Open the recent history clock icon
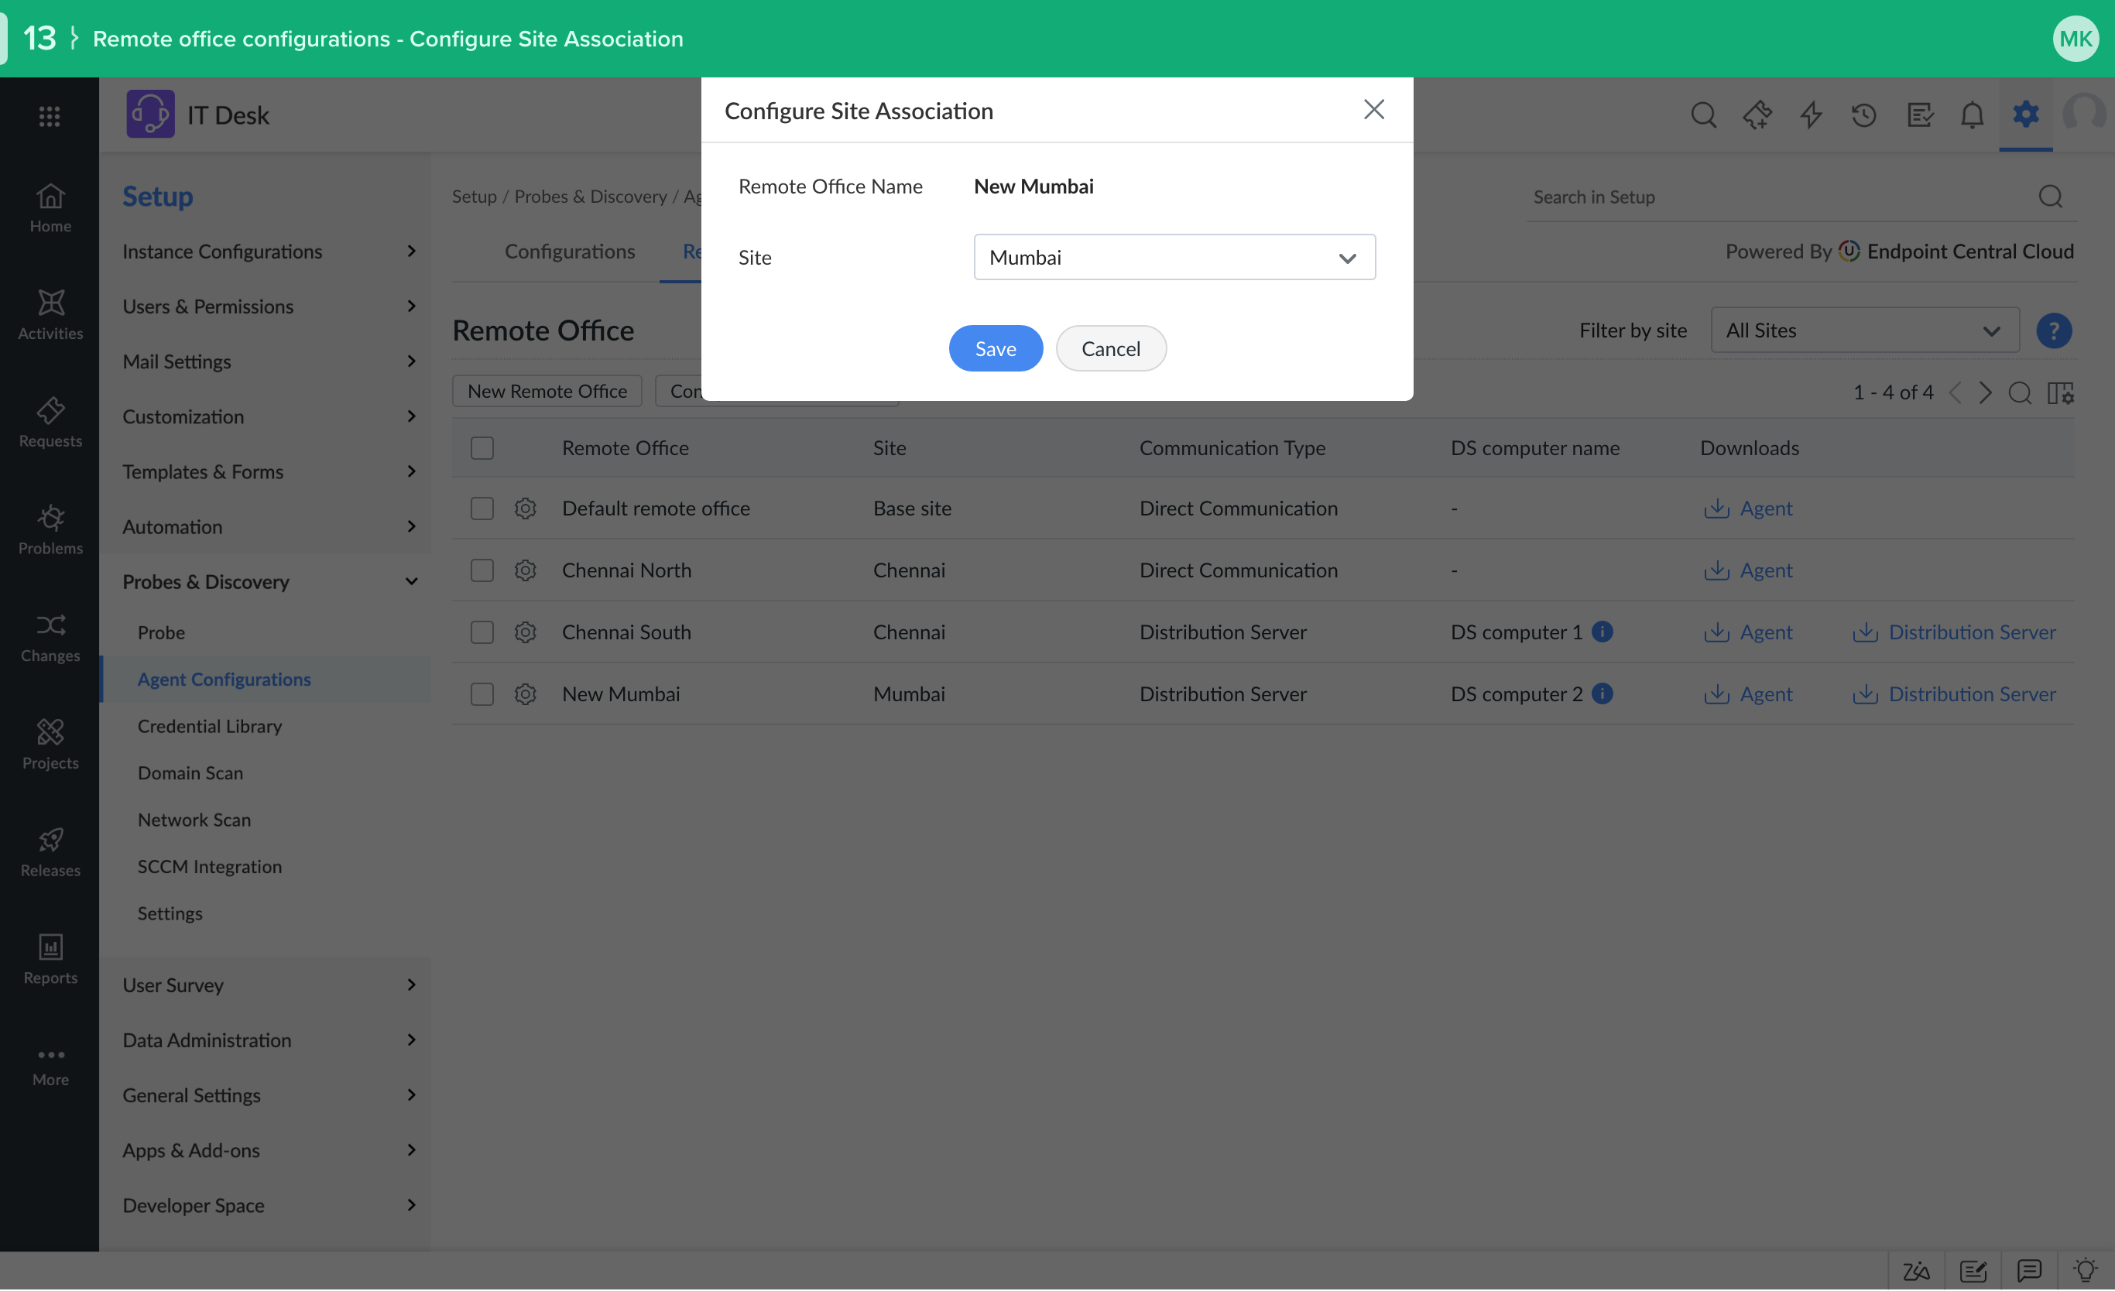This screenshot has height=1291, width=2115. pyautogui.click(x=1863, y=115)
